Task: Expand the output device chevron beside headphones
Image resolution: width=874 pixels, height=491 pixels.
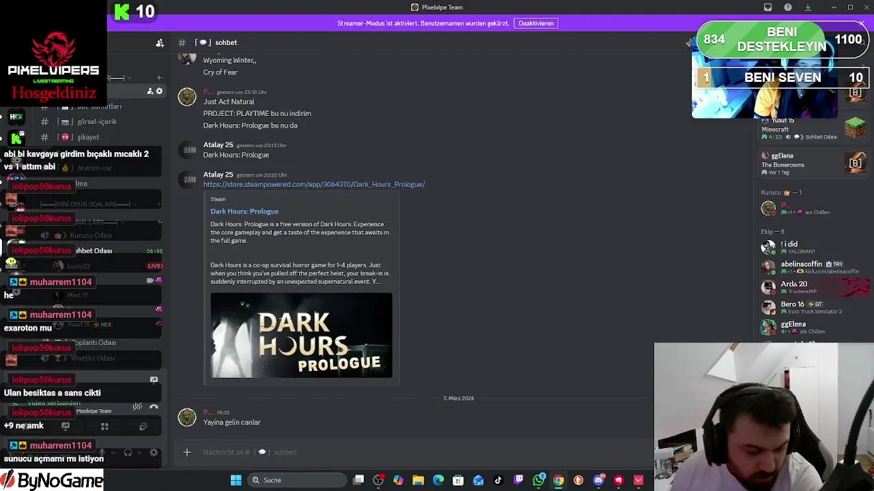Action: click(139, 452)
